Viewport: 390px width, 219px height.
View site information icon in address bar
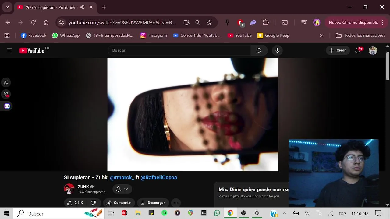pos(62,23)
